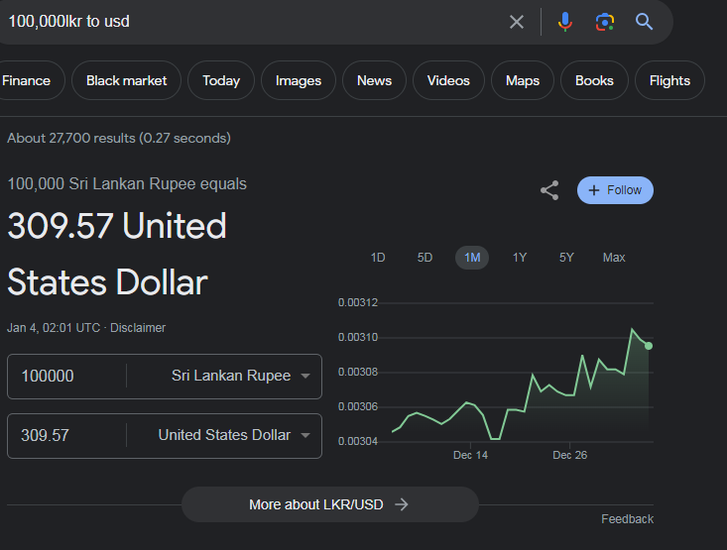Select the Today filter chip
Image resolution: width=727 pixels, height=550 pixels.
[221, 80]
